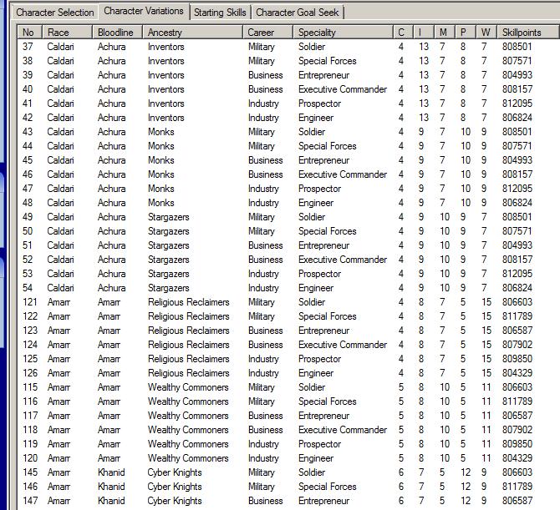Click Engineer in row 42
This screenshot has height=510, width=560.
click(316, 118)
